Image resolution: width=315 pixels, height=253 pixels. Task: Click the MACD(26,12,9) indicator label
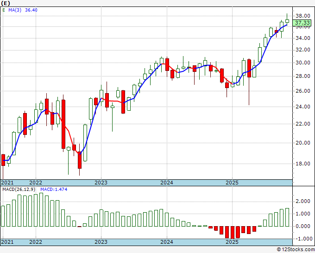point(19,190)
